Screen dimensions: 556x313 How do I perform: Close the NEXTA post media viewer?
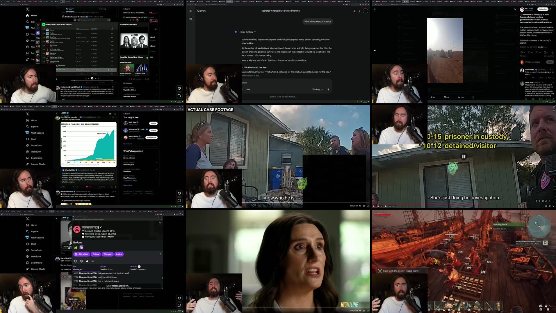coord(375,9)
